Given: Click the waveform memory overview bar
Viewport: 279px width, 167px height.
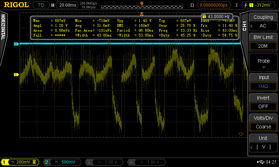Looking at the screenshot, I should pos(142,7).
